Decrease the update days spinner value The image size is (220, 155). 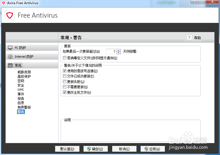pyautogui.click(x=119, y=53)
